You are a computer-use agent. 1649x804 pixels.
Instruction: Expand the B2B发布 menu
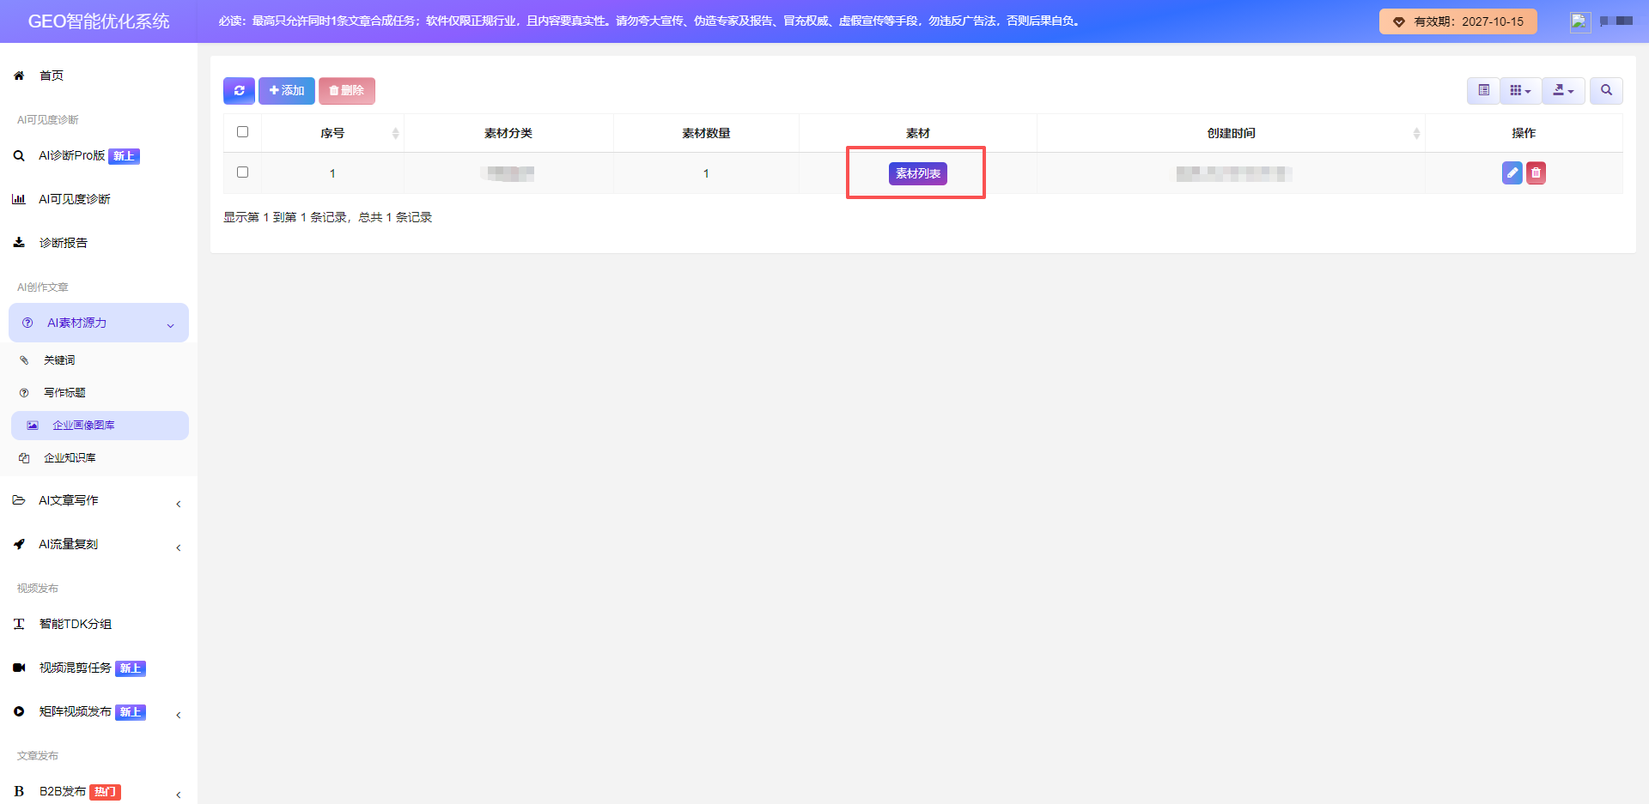(x=99, y=791)
